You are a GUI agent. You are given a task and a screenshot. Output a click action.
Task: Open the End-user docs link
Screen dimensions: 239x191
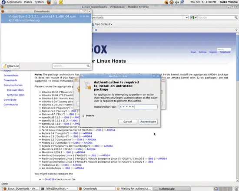click(x=15, y=90)
